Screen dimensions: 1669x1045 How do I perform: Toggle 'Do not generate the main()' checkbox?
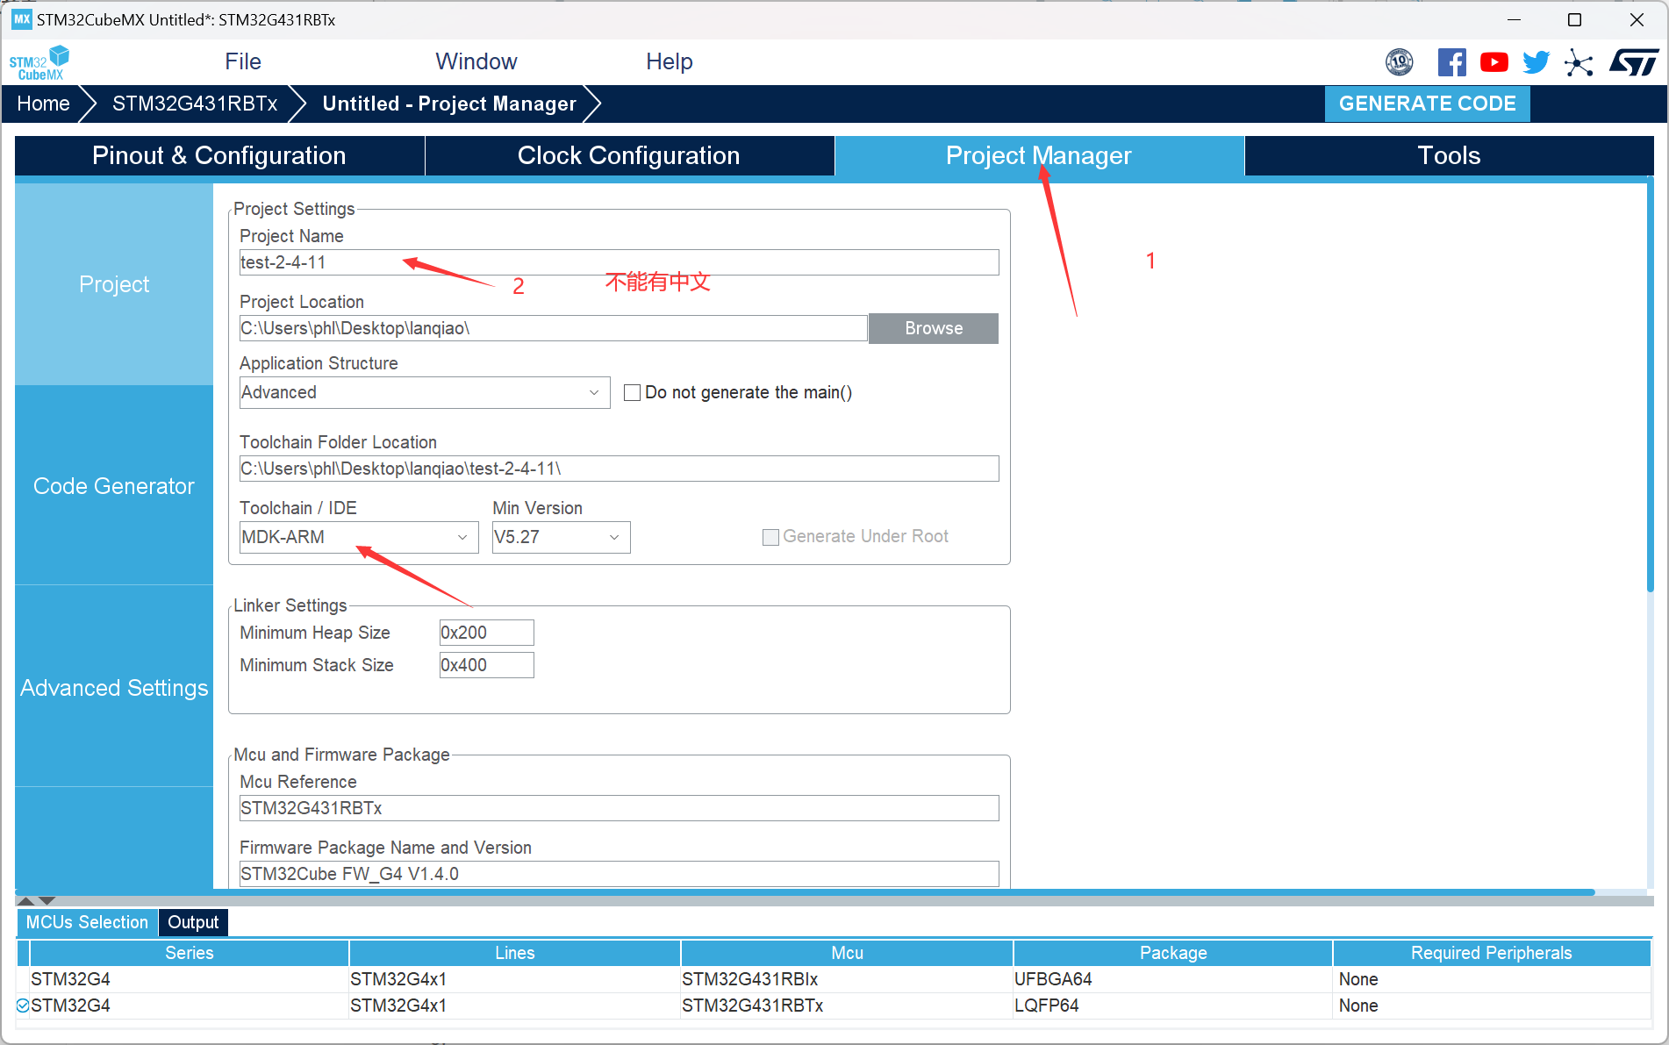click(x=632, y=392)
